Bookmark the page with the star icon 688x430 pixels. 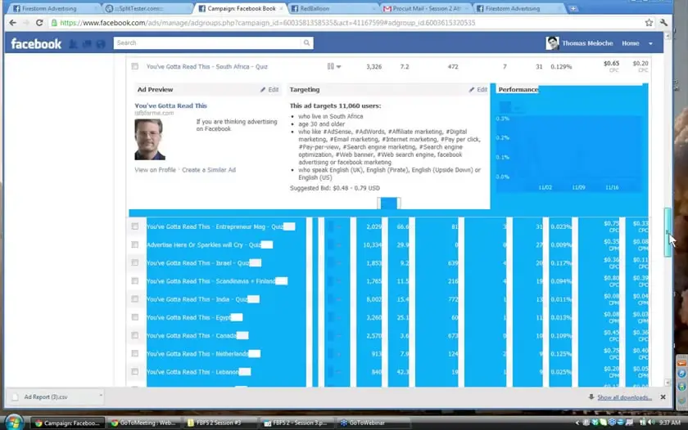click(x=649, y=23)
